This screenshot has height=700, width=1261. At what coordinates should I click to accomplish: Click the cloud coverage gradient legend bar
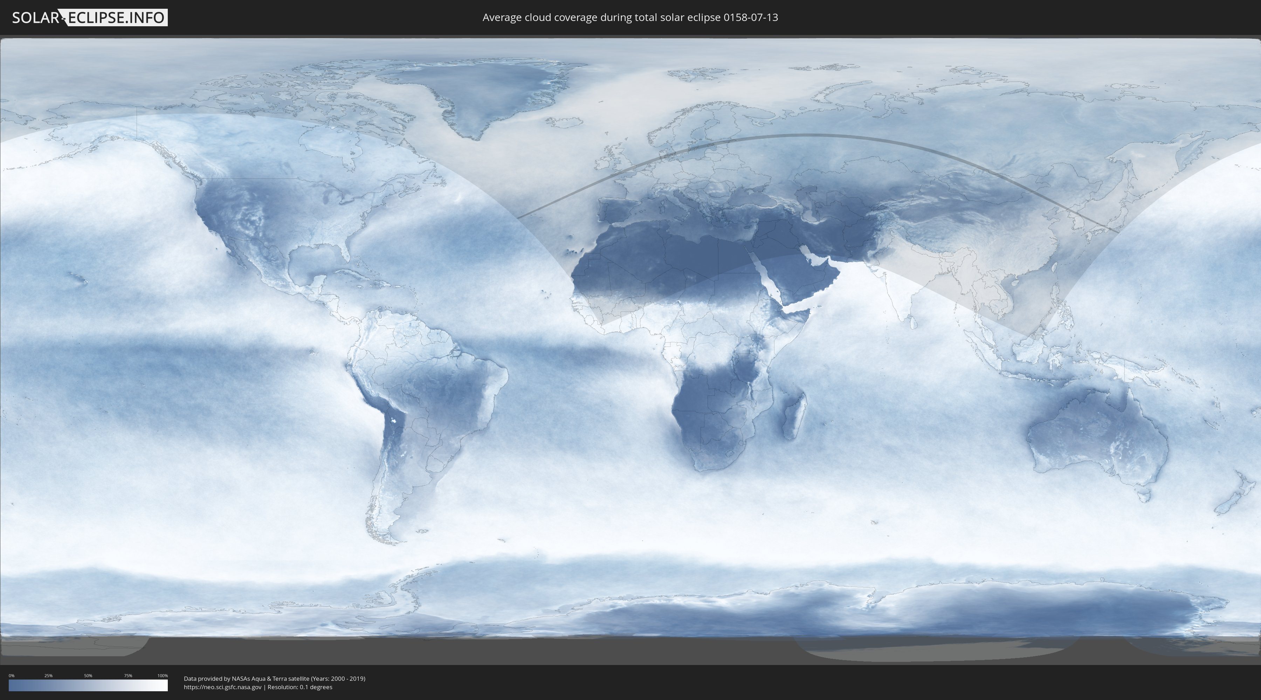point(88,685)
